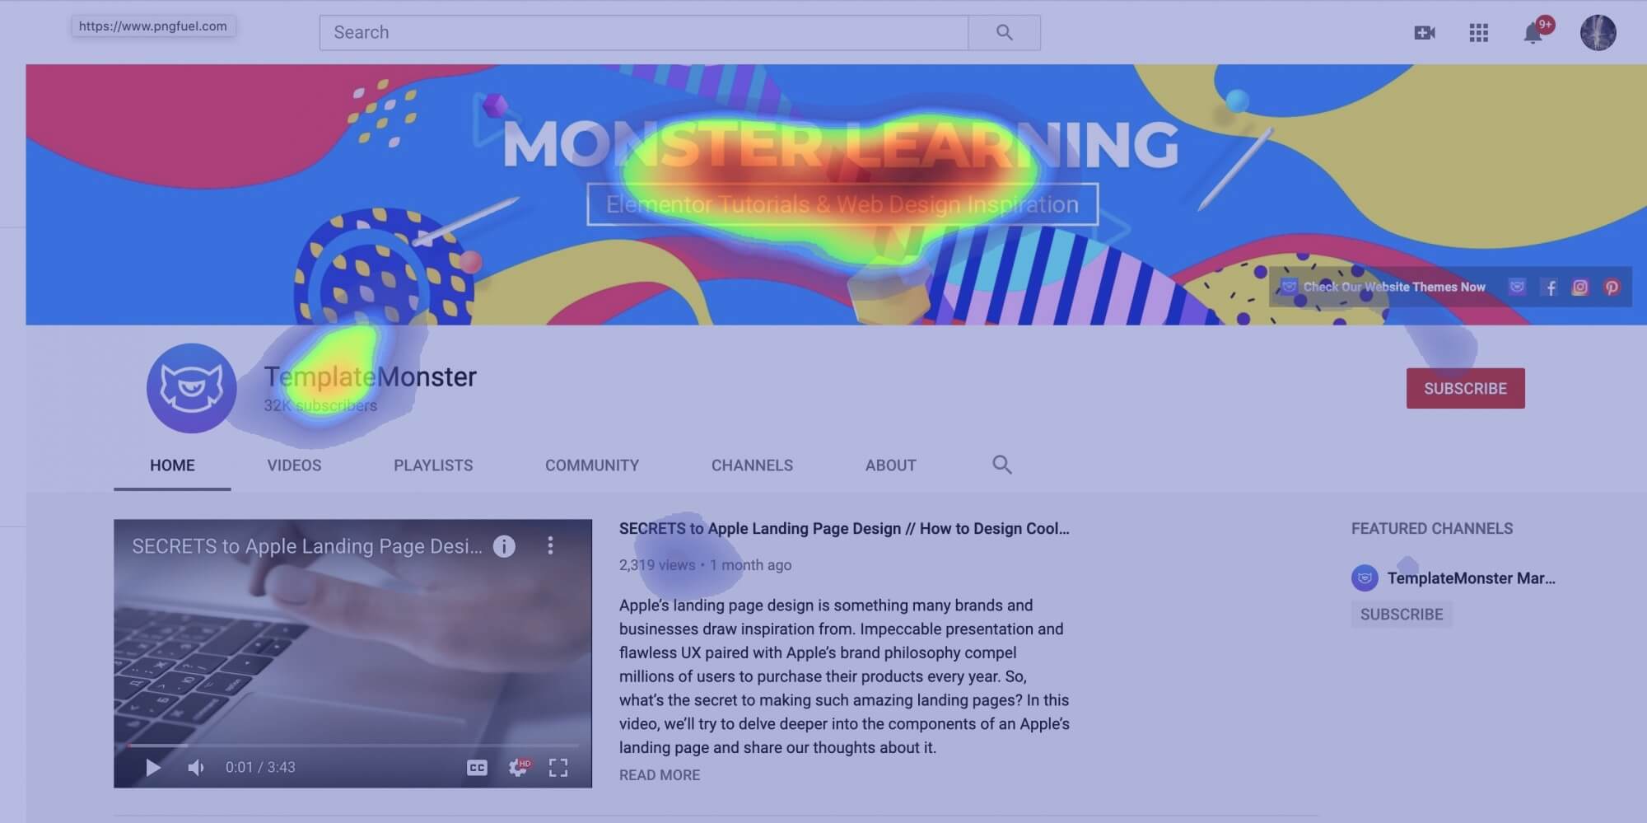Click the TemplateMonster channel name
The height and width of the screenshot is (823, 1647).
[x=370, y=376]
